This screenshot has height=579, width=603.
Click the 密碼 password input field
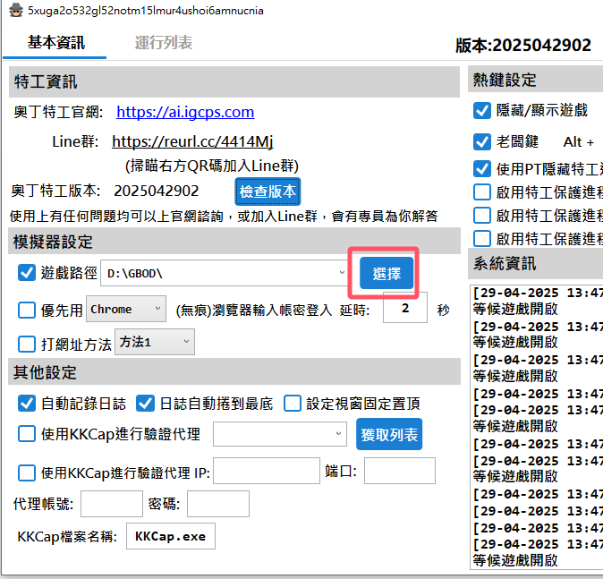coord(218,504)
